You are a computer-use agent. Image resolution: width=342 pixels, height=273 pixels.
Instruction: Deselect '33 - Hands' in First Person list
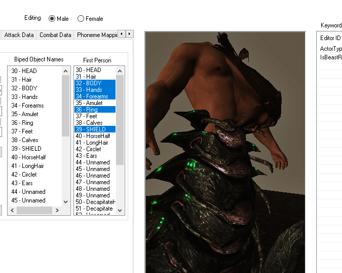(x=95, y=89)
